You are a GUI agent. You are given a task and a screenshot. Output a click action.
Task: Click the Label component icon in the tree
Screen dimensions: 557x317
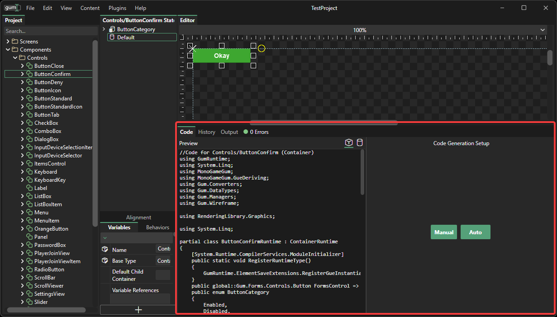coord(29,188)
